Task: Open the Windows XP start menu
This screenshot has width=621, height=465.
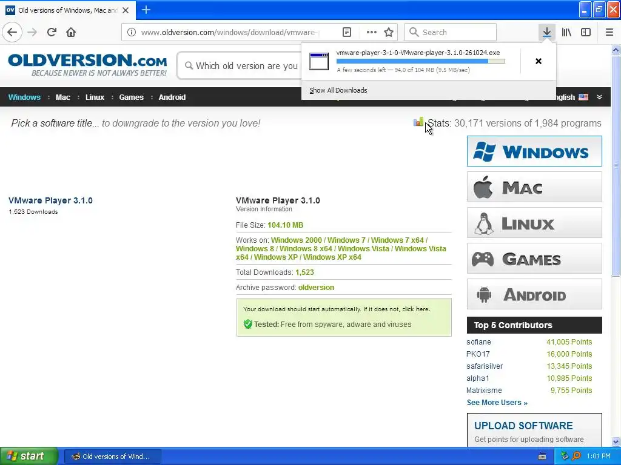Action: tap(29, 456)
